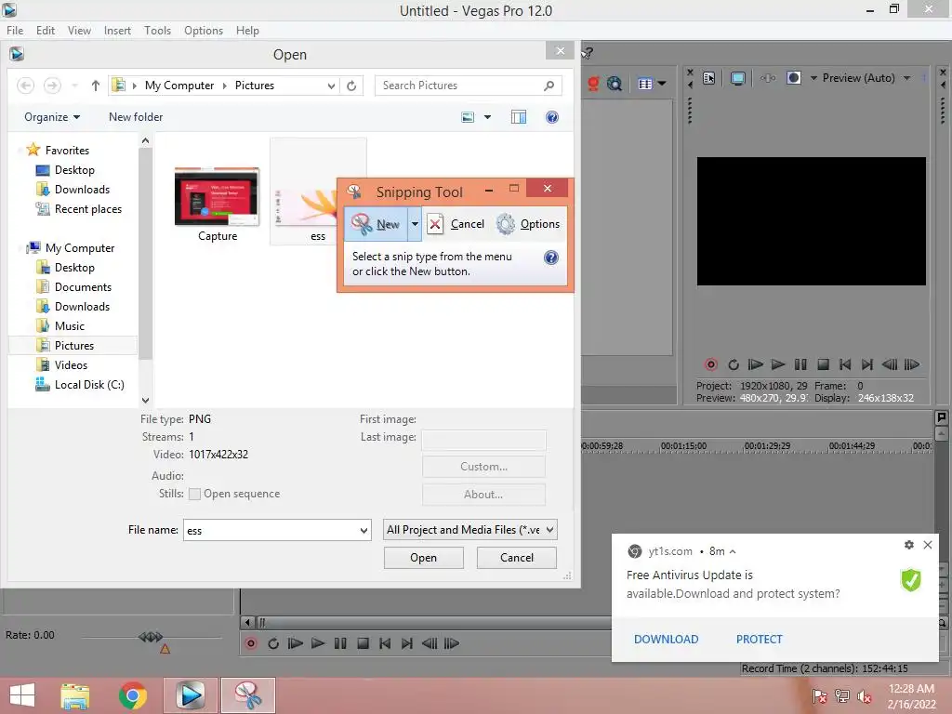952x714 pixels.
Task: Click the search magnifier in Search Pictures
Action: (549, 86)
